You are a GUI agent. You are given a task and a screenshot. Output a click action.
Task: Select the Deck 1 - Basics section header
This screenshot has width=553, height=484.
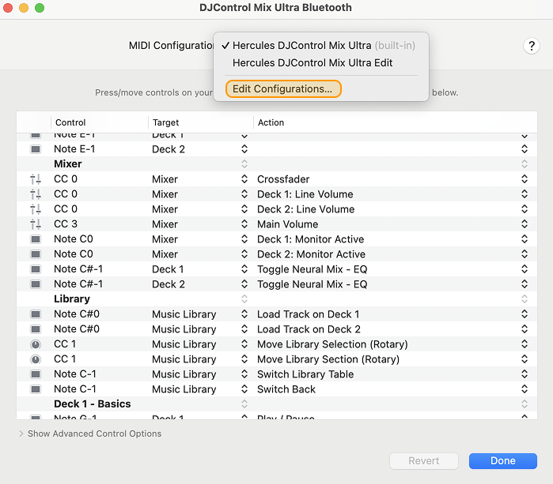pyautogui.click(x=277, y=404)
